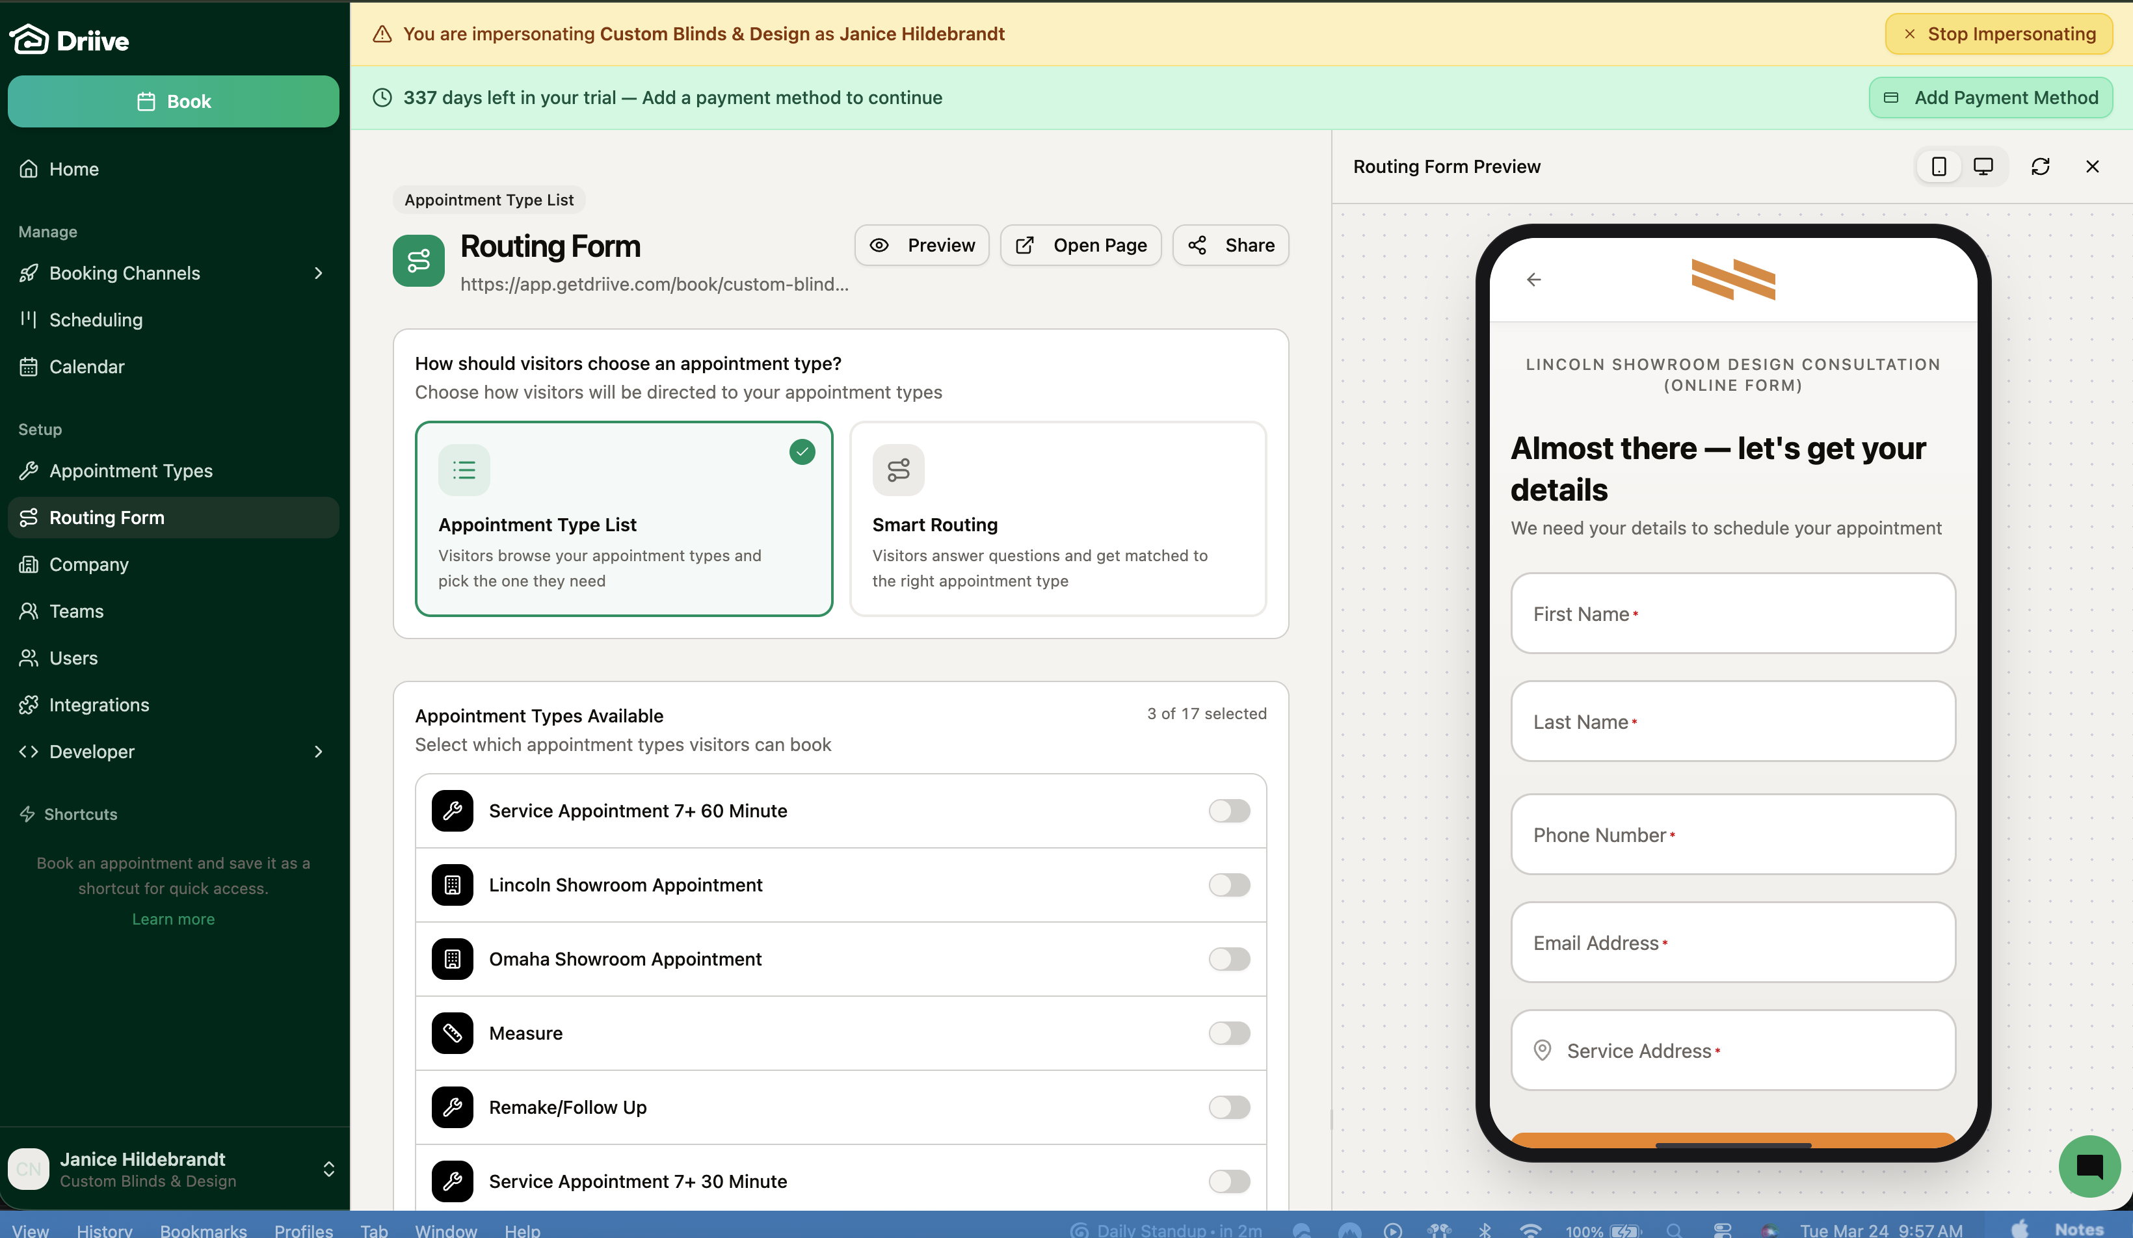Screen dimensions: 2133x1238
Task: Toggle Service Appointment 7+ 60 Minute
Action: pos(1229,811)
